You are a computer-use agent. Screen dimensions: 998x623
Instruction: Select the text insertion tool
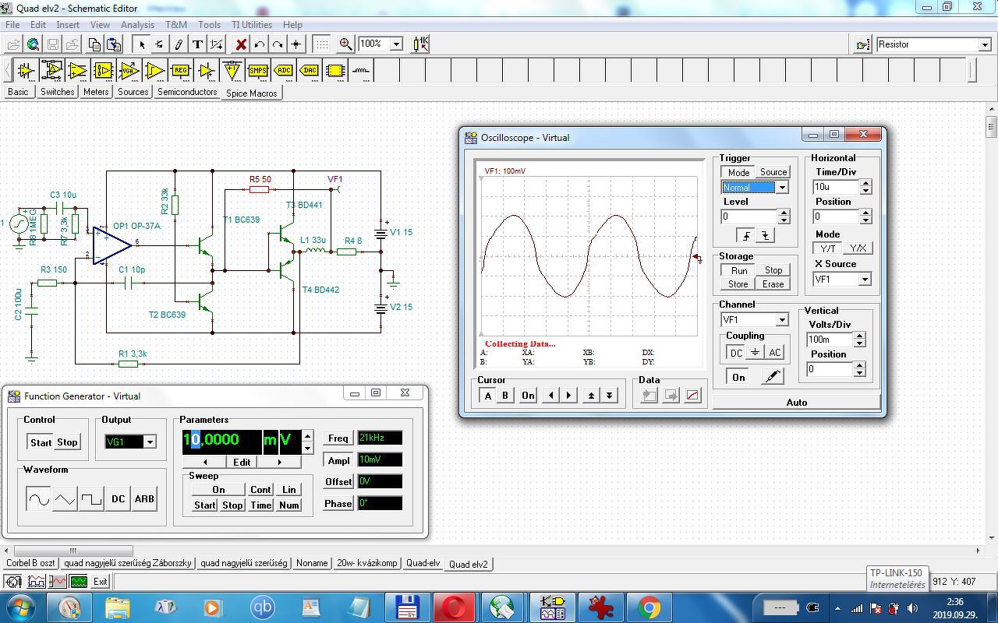click(x=197, y=44)
